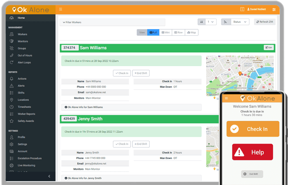Open the Home dashboard link
Viewport: 288px width, 185px height.
tap(21, 18)
